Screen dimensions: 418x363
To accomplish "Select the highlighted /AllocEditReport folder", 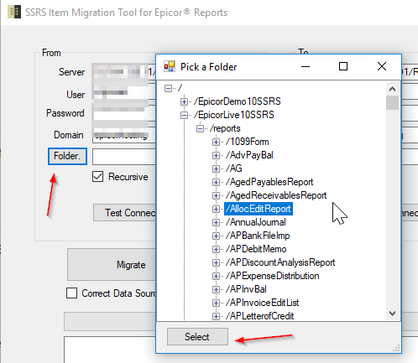I will tap(259, 209).
